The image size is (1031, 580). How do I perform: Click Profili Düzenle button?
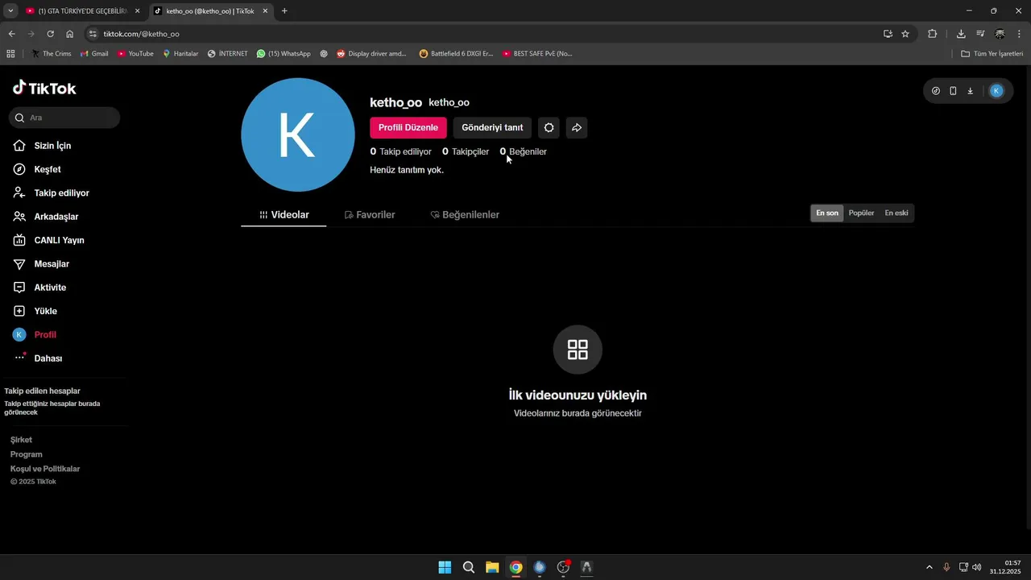408,127
